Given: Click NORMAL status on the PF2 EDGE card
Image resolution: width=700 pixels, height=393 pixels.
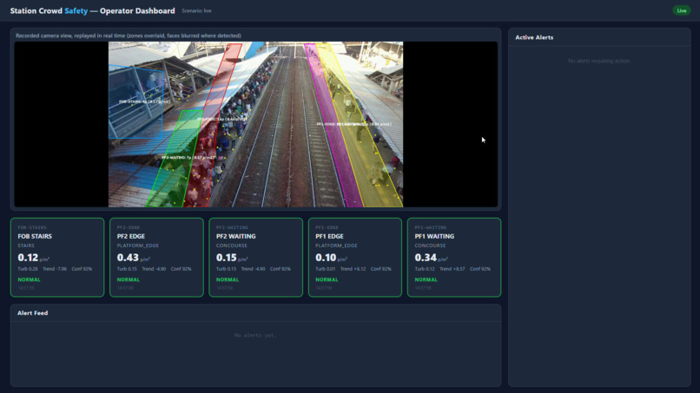Looking at the screenshot, I should pos(129,279).
